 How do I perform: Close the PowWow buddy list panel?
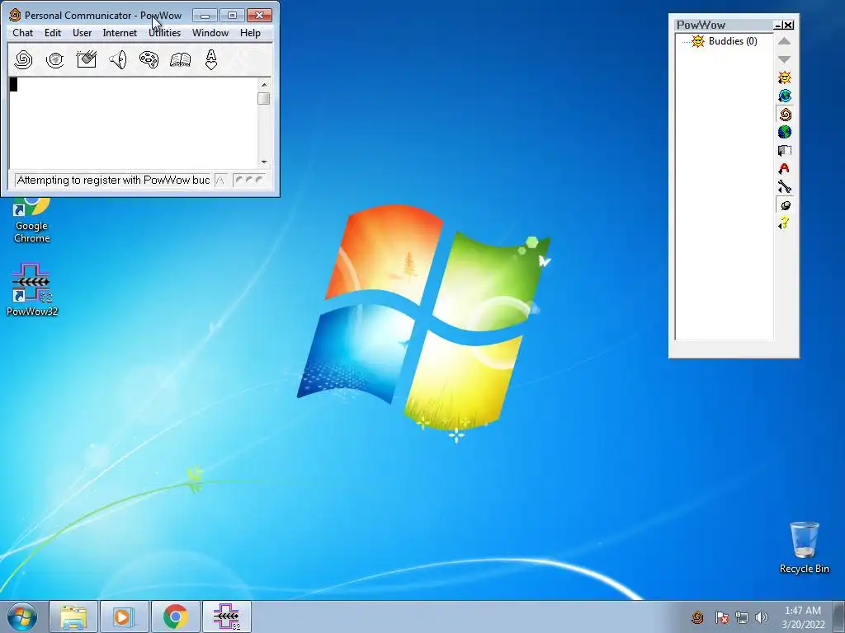[788, 26]
